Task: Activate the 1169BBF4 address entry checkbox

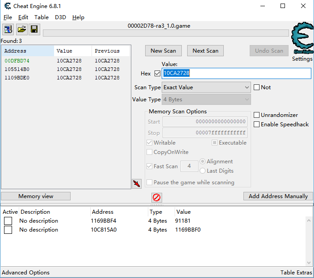Action: 8,221
